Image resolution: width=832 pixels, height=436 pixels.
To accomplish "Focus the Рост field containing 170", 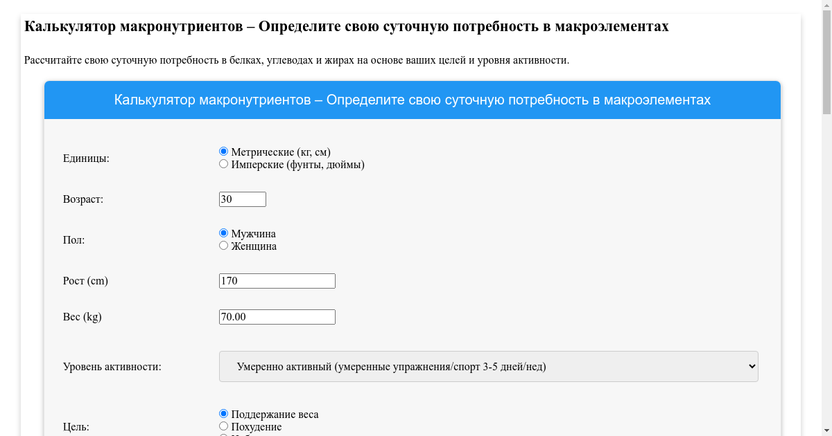I will pyautogui.click(x=277, y=281).
